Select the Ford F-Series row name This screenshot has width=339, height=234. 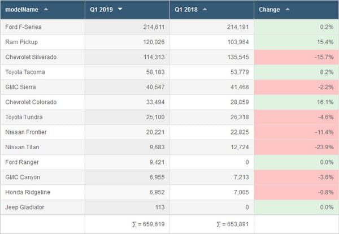(x=23, y=27)
